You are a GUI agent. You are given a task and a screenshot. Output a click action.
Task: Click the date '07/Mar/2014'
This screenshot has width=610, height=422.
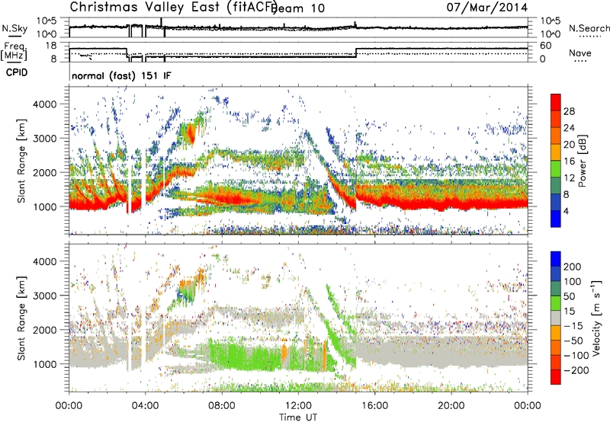coord(487,7)
